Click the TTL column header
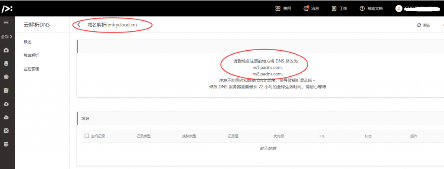The width and height of the screenshot is (444, 169). 322,136
